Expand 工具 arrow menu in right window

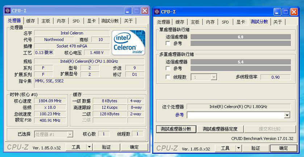point(238,148)
